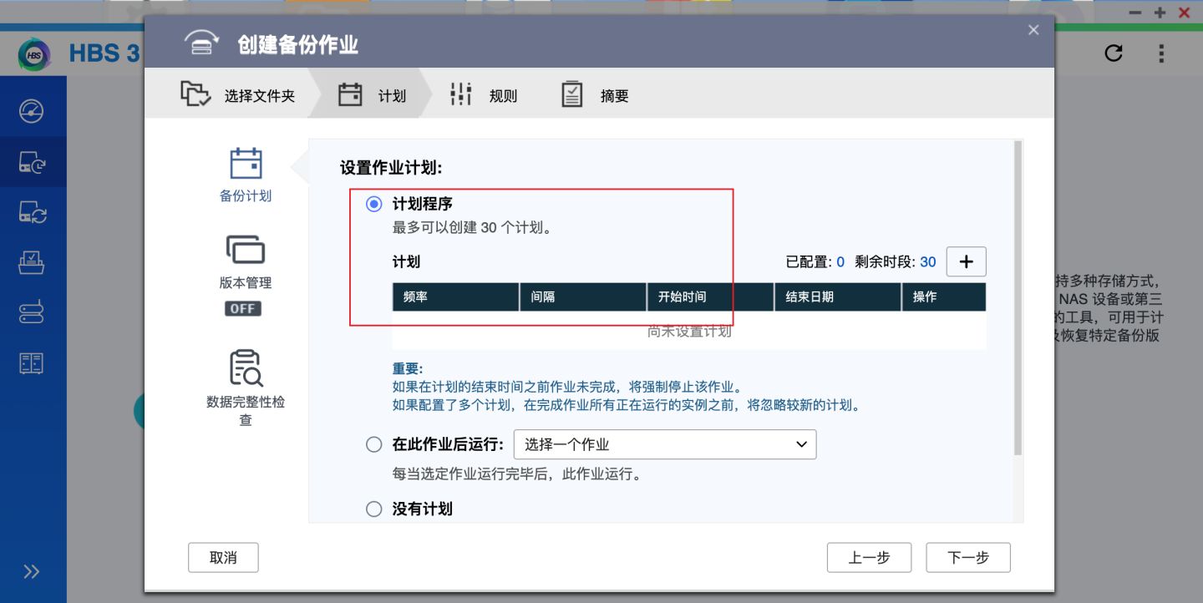Open the three-dot menu at top right

(x=1160, y=53)
